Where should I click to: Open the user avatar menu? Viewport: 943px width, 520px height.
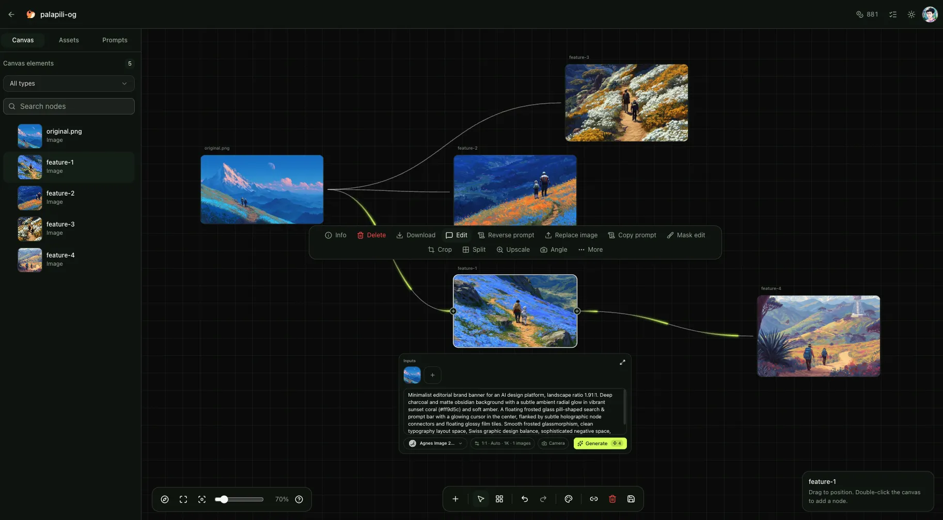930,14
